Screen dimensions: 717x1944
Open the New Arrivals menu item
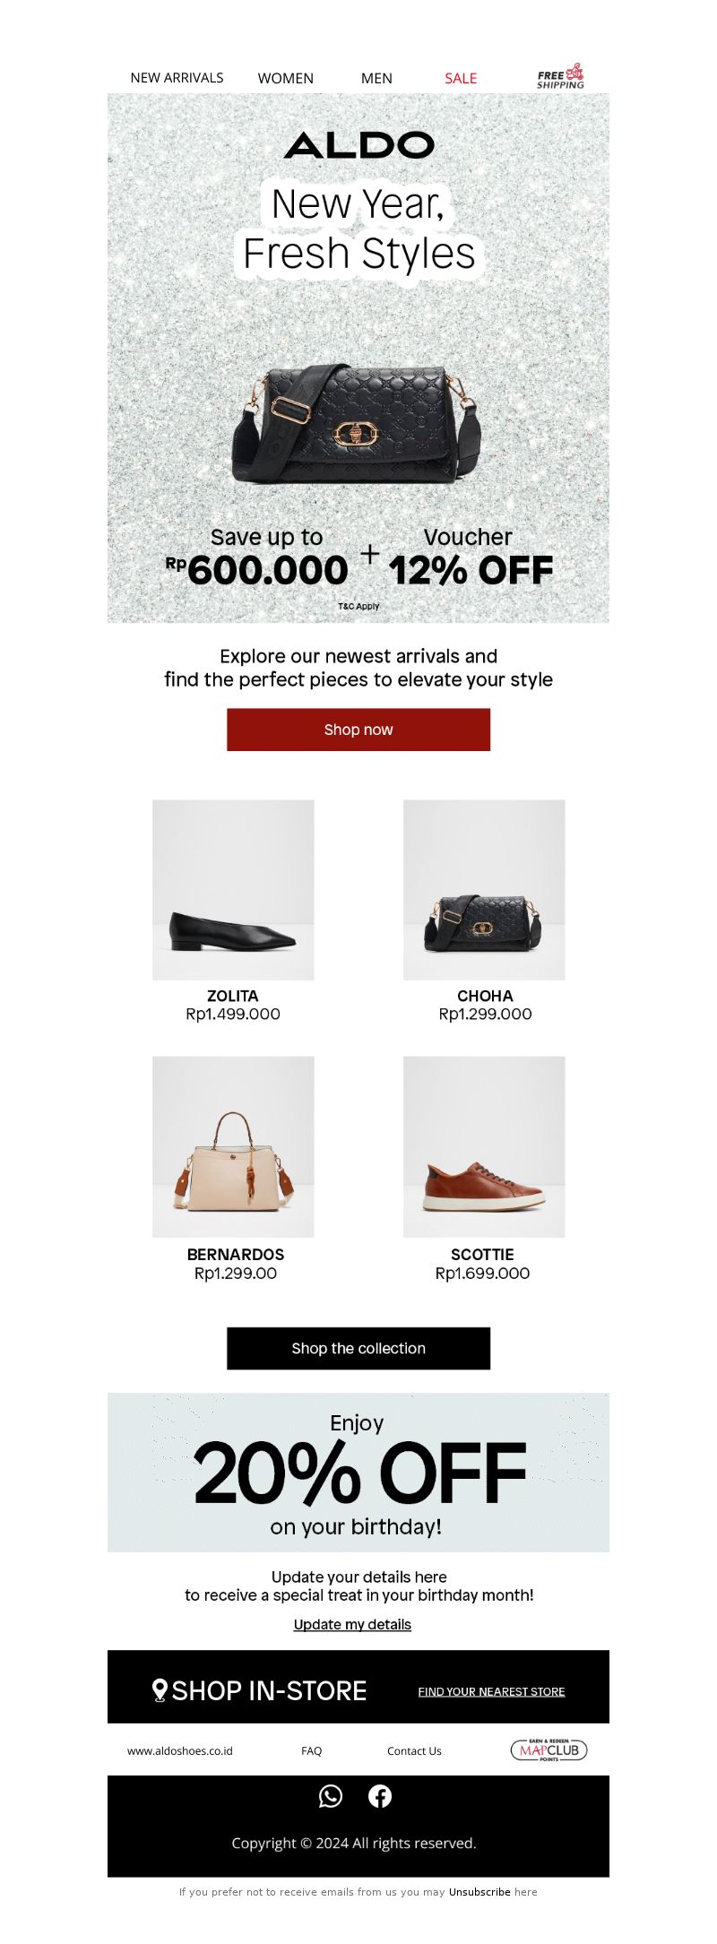click(177, 78)
